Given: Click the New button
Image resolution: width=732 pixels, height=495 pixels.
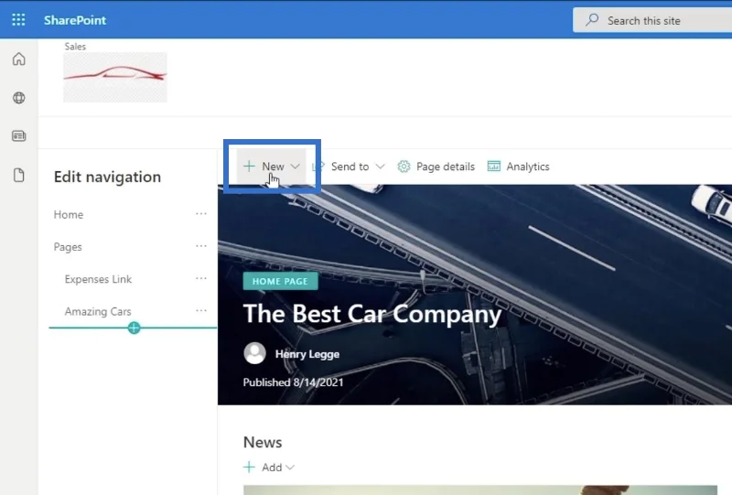Looking at the screenshot, I should coord(271,167).
